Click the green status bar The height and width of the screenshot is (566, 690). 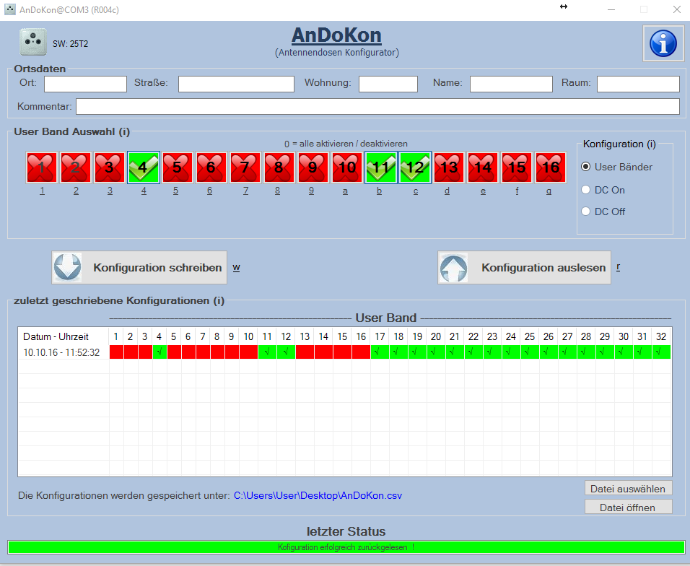click(x=346, y=547)
